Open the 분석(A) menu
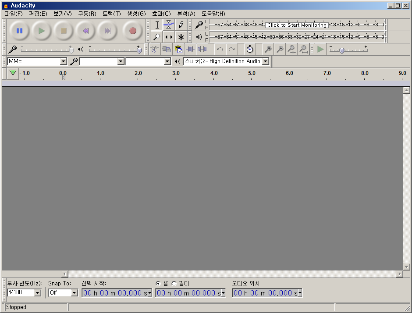 point(186,14)
